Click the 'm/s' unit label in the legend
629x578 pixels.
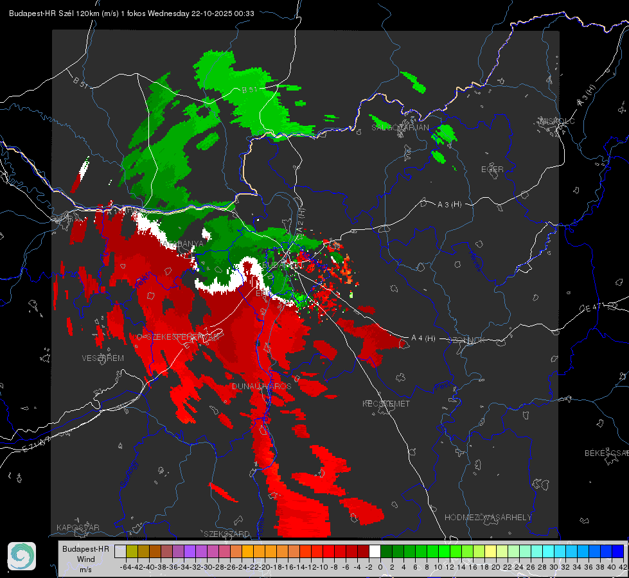[x=86, y=569]
